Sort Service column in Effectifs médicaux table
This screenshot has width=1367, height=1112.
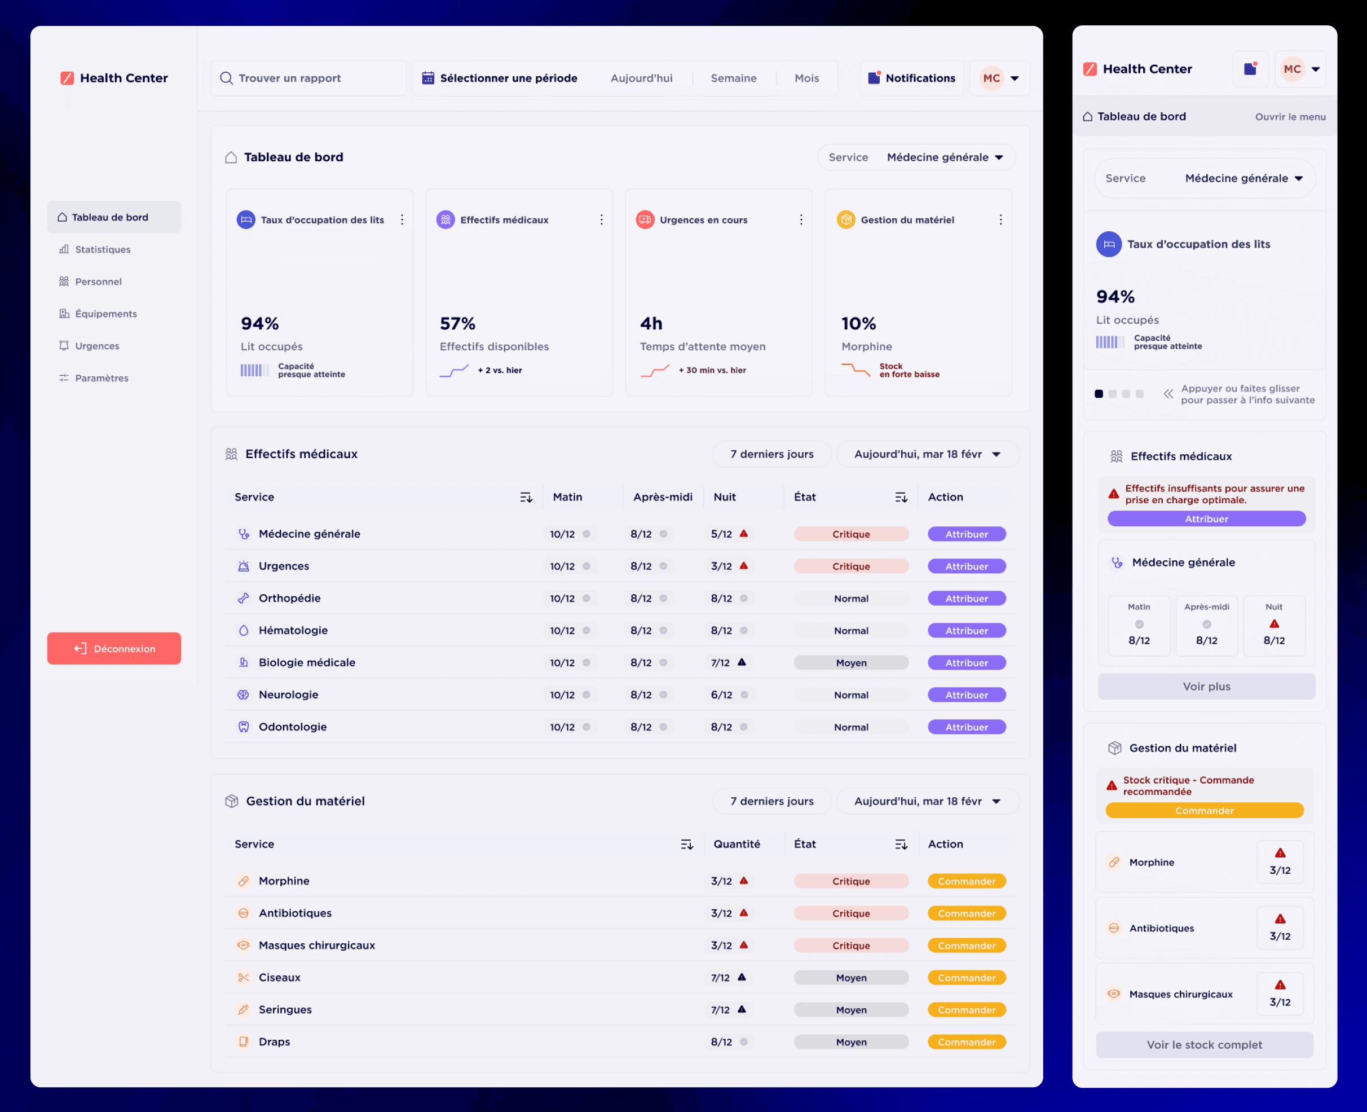click(x=526, y=497)
